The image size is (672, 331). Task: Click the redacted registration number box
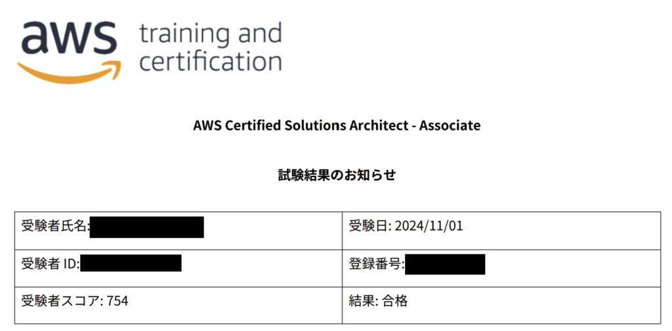445,264
